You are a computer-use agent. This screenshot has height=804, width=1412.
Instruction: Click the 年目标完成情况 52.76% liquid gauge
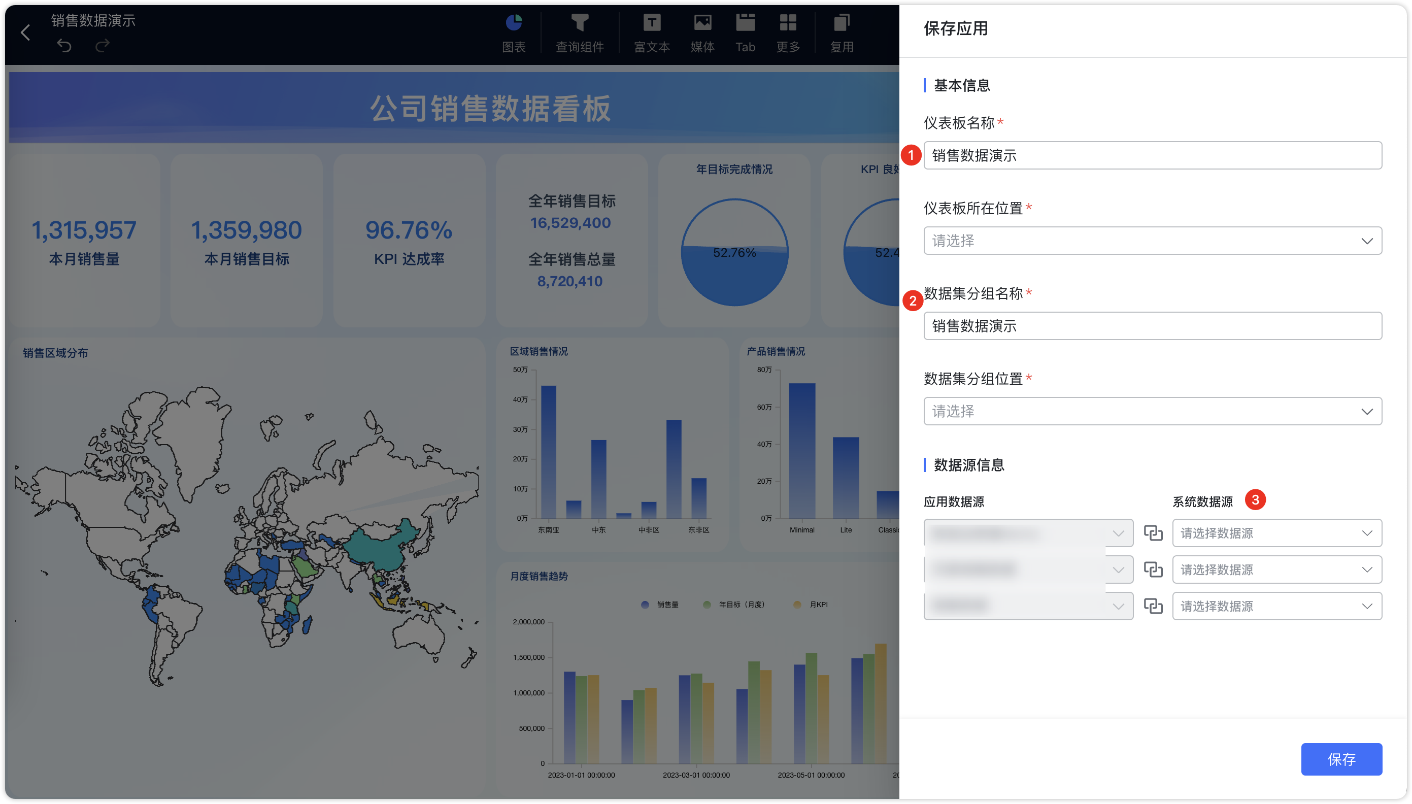[734, 252]
